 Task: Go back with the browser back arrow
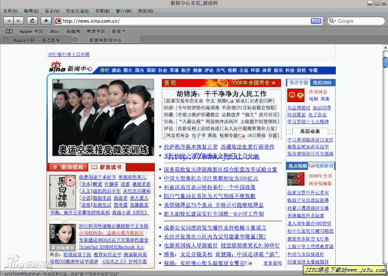9,21
